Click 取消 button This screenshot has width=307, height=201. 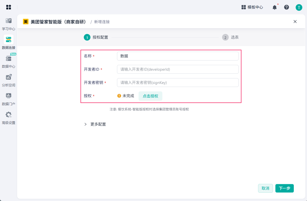266,188
